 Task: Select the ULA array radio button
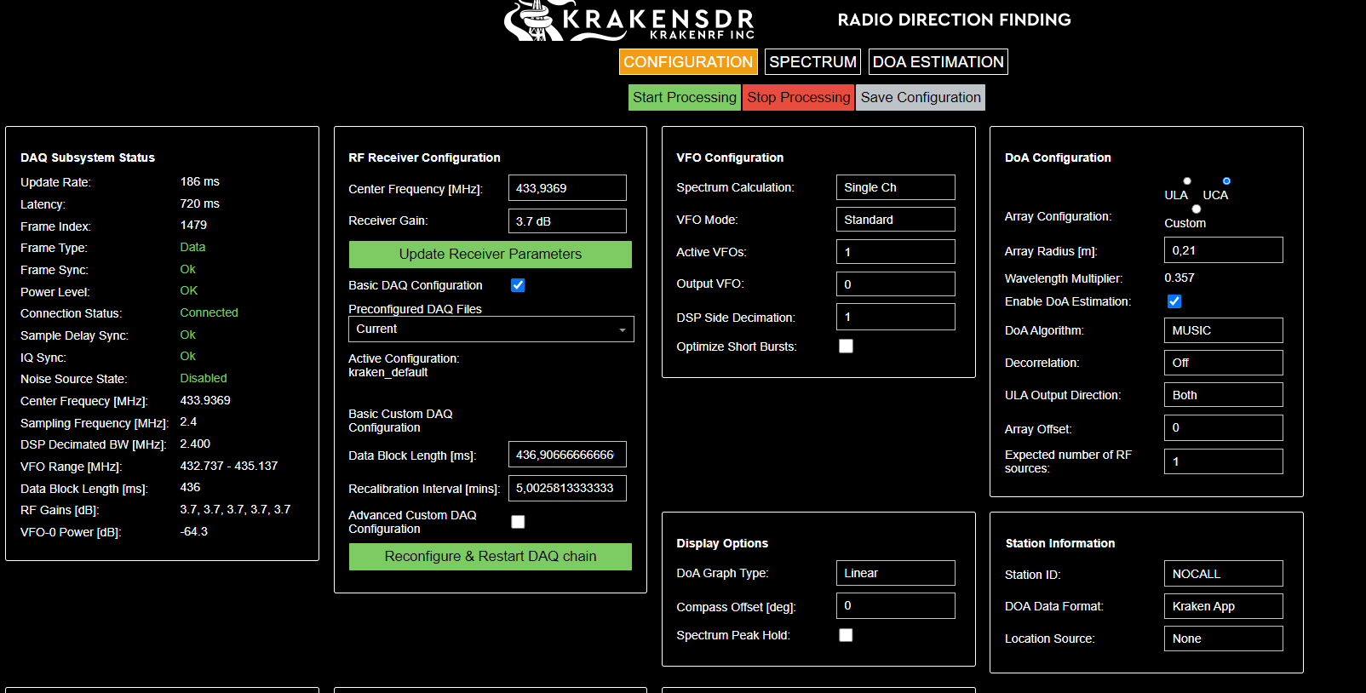(1187, 181)
